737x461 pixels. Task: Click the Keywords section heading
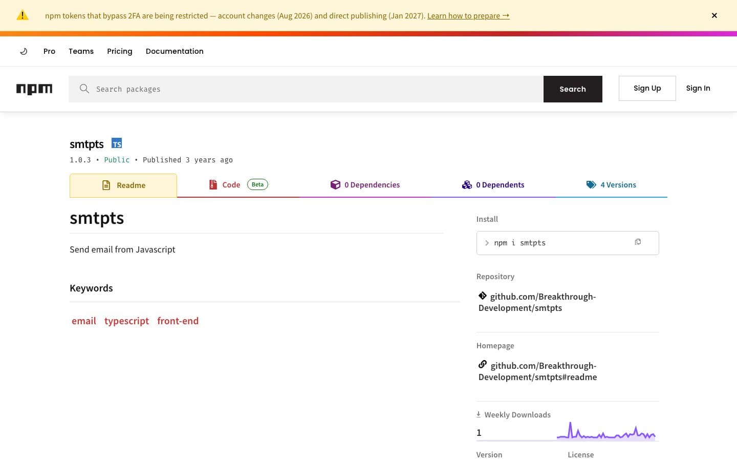coord(91,288)
